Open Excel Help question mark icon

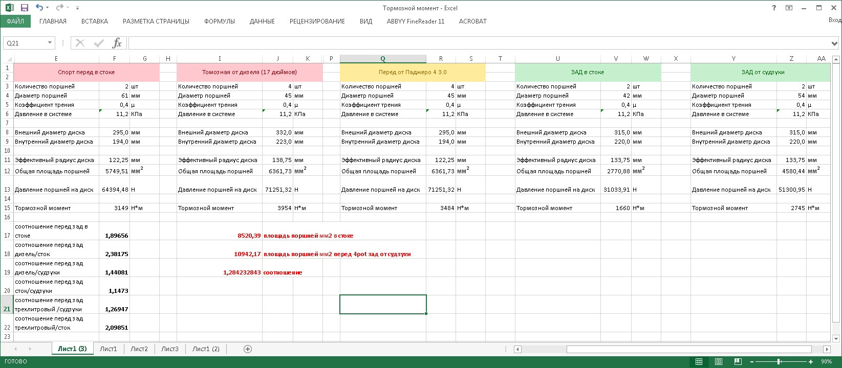[774, 8]
